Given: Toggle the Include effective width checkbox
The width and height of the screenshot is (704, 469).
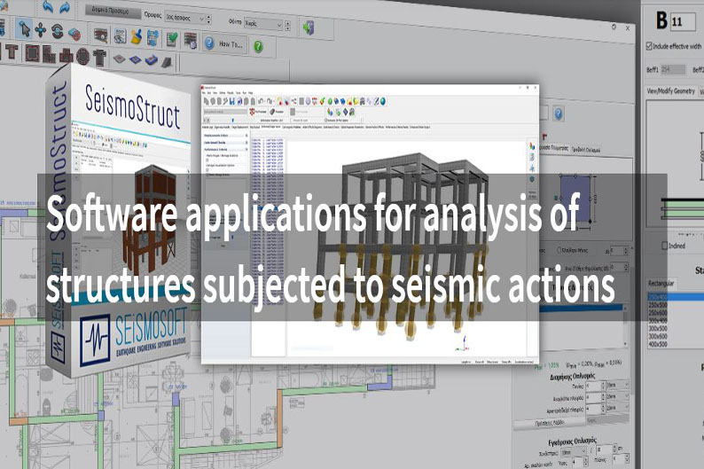Looking at the screenshot, I should (x=649, y=46).
